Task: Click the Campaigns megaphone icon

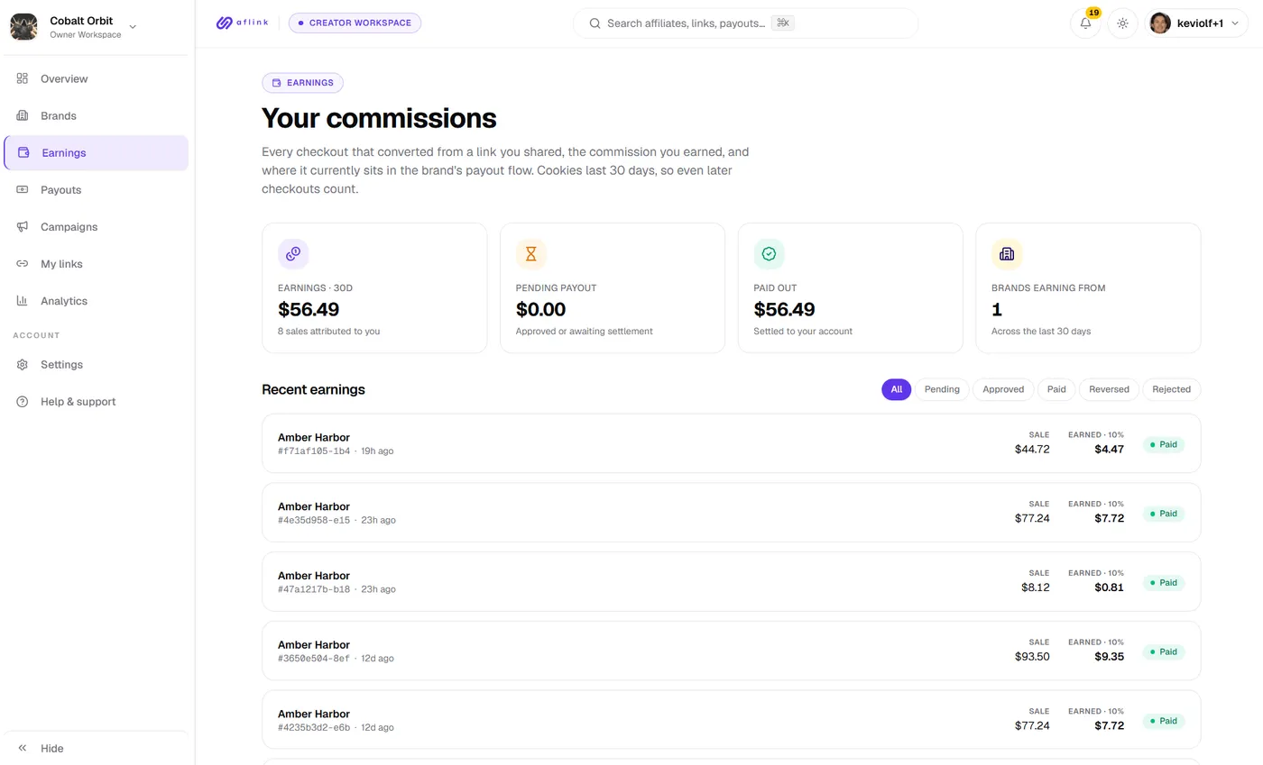Action: tap(23, 227)
